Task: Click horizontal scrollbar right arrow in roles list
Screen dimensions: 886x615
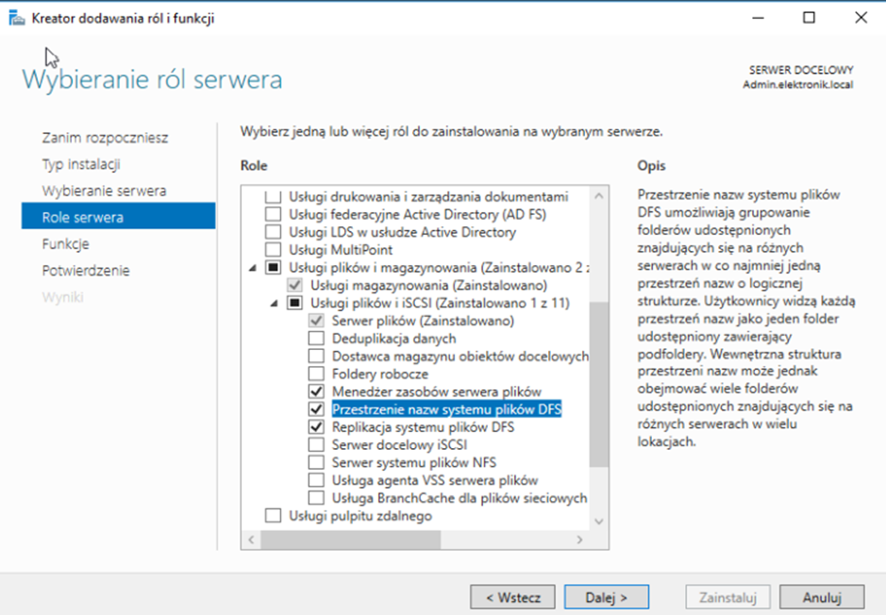Action: [581, 540]
